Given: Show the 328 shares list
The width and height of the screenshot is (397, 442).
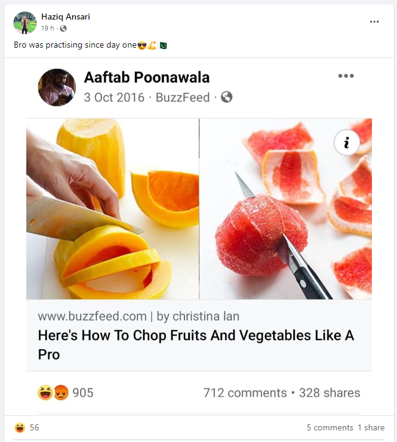Looking at the screenshot, I should click(330, 393).
